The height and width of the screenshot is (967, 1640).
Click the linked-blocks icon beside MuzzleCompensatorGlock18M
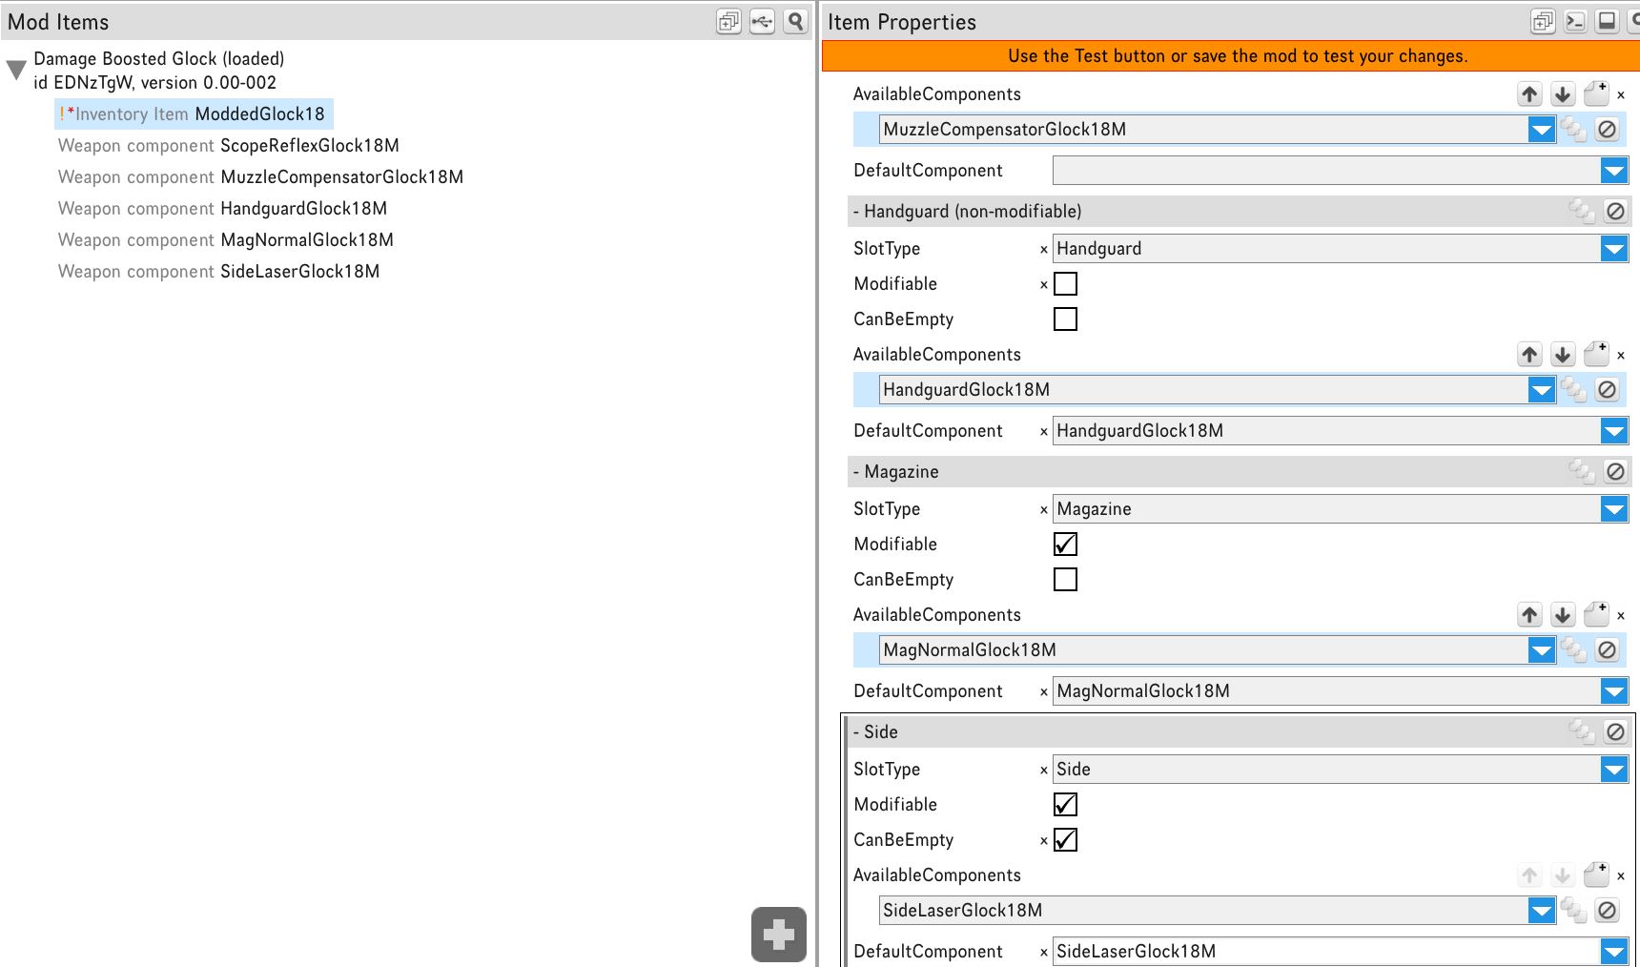pos(1574,129)
